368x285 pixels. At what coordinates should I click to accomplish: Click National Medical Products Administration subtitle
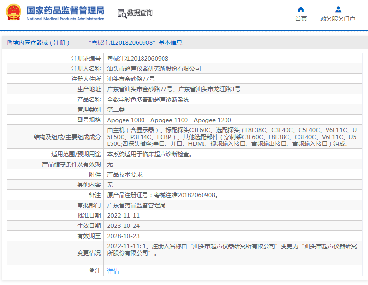pyautogui.click(x=65, y=19)
